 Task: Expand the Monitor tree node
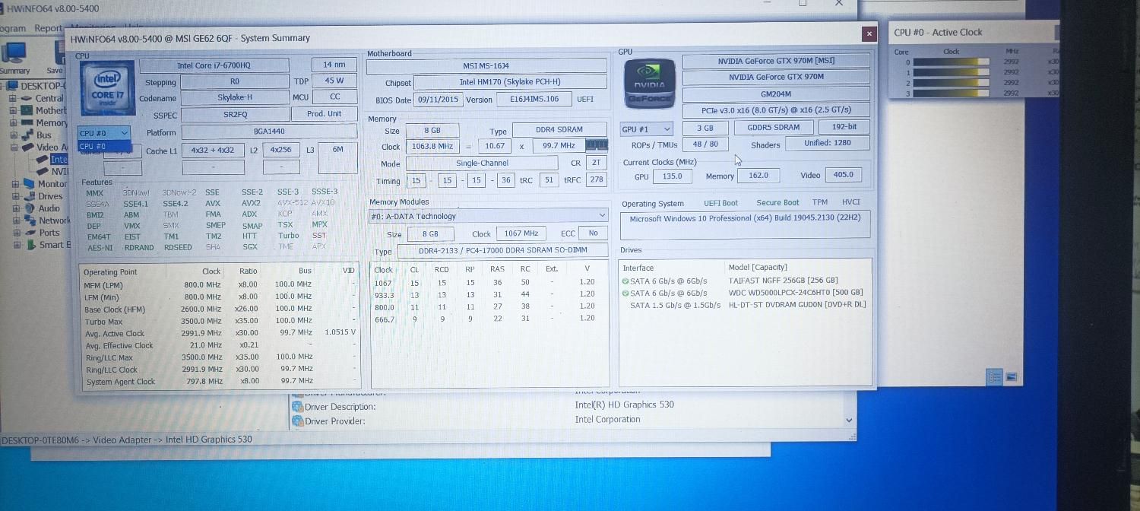pyautogui.click(x=14, y=183)
